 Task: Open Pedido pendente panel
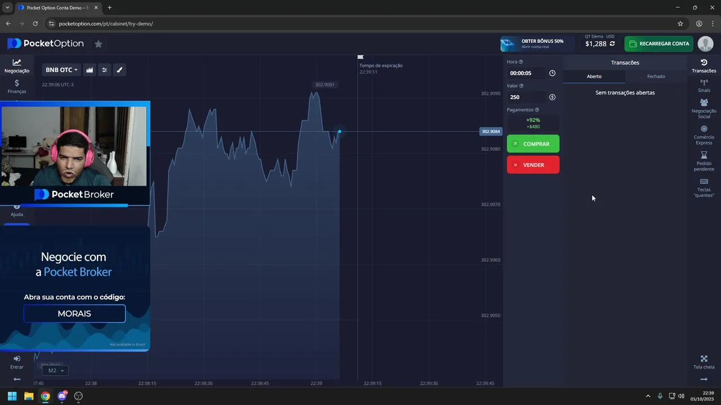pyautogui.click(x=704, y=161)
